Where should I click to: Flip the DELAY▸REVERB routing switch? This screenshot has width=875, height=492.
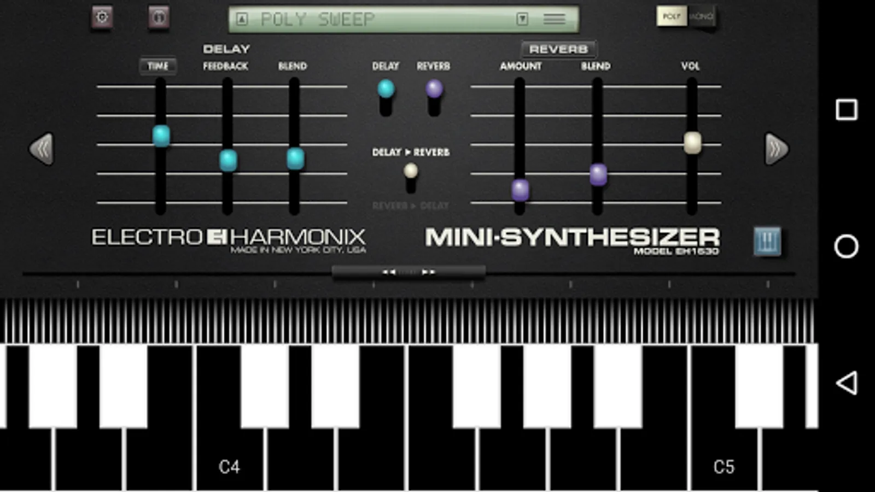tap(411, 178)
